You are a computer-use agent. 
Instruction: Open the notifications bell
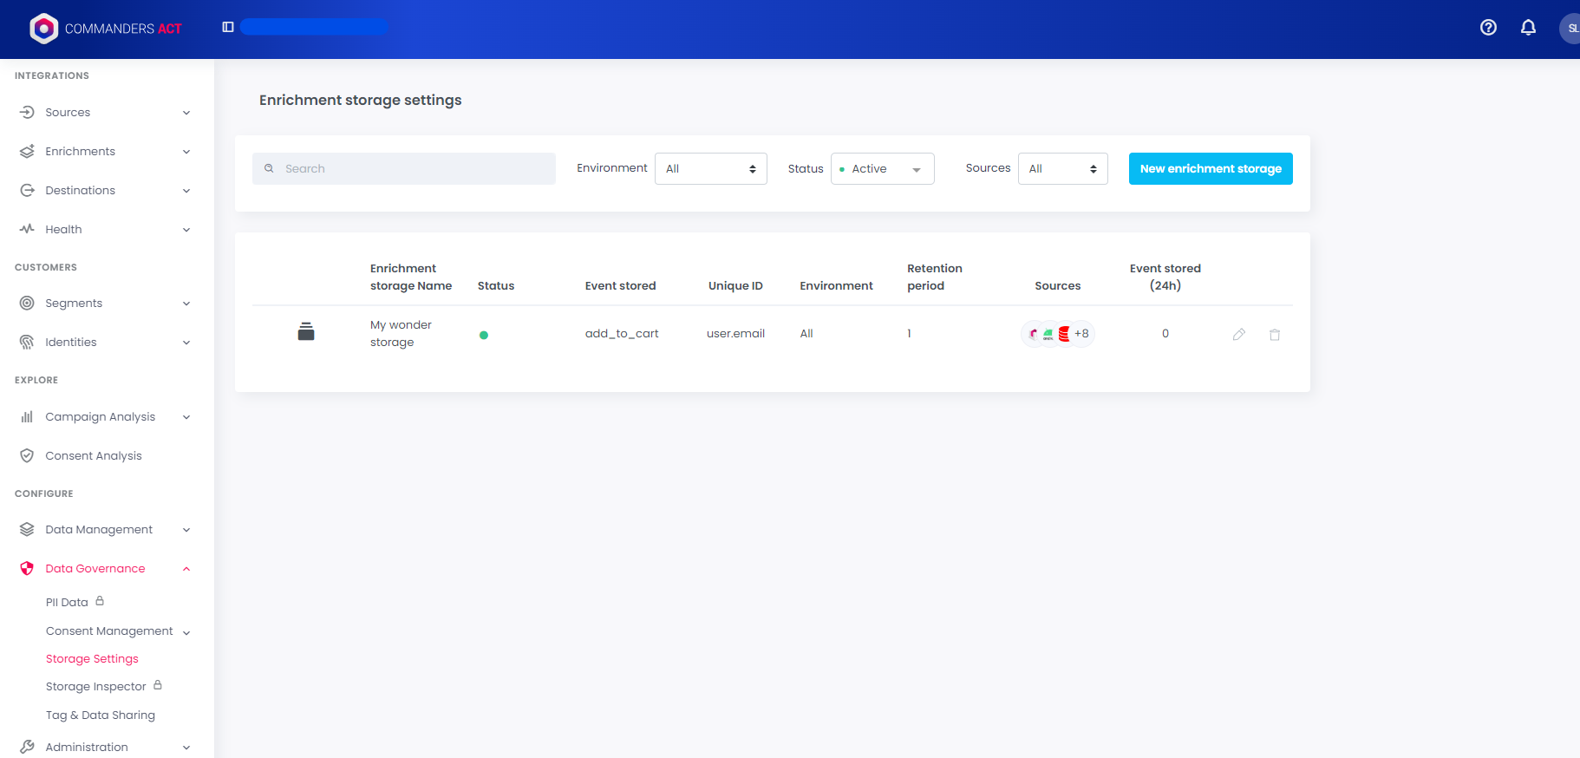pos(1528,28)
